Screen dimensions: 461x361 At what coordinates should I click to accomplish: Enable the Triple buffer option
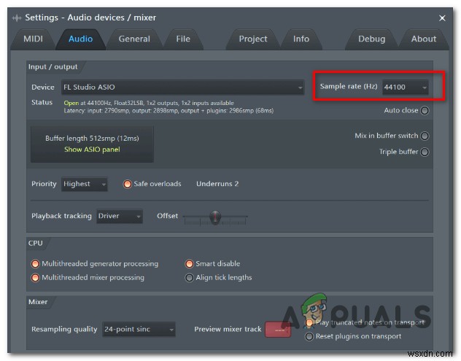(425, 152)
